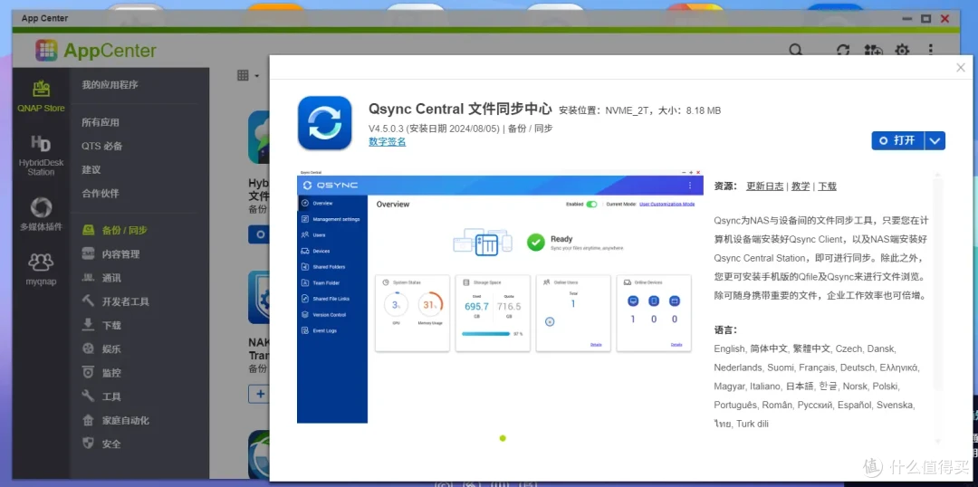Click the App Center window title text

(44, 18)
